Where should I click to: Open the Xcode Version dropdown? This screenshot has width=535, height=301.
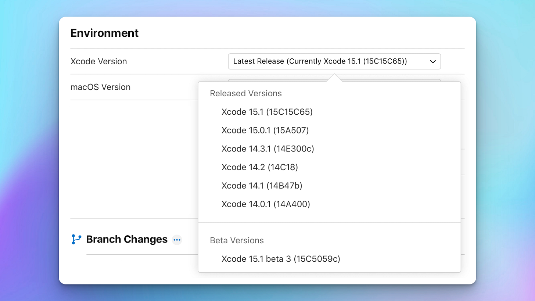(x=334, y=61)
